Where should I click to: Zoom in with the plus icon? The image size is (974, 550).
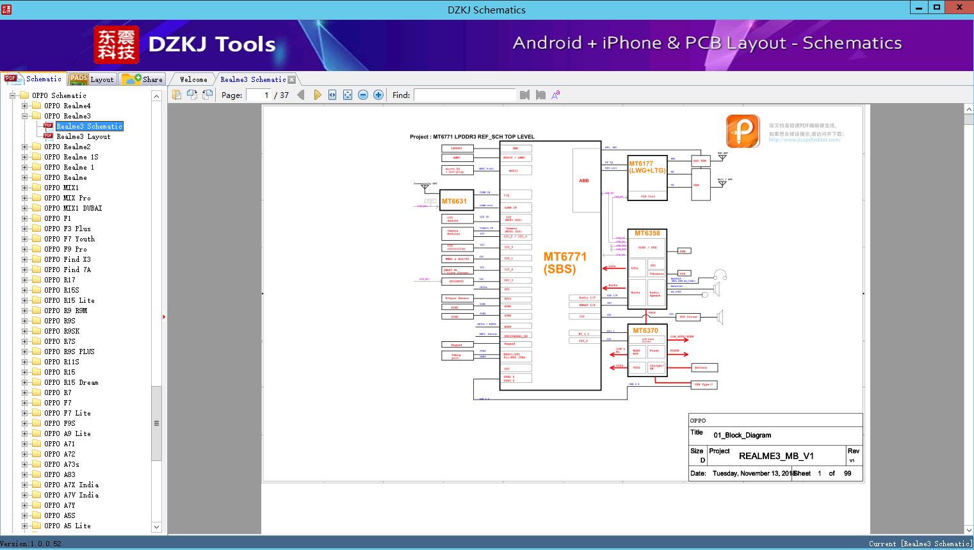coord(378,95)
